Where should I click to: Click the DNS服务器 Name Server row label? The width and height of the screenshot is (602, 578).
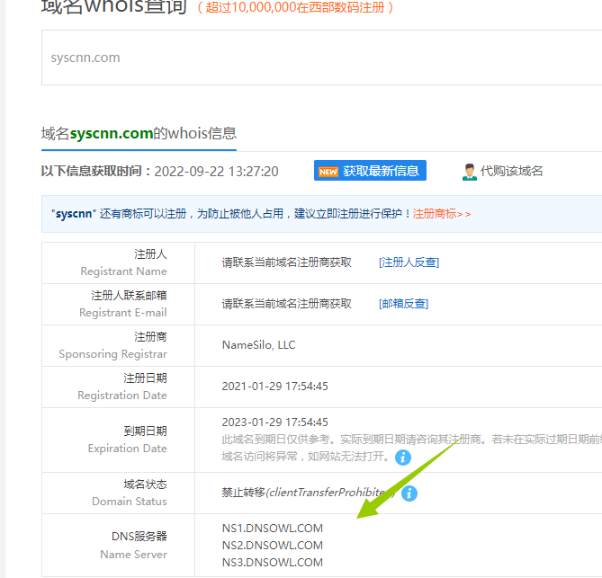click(133, 545)
